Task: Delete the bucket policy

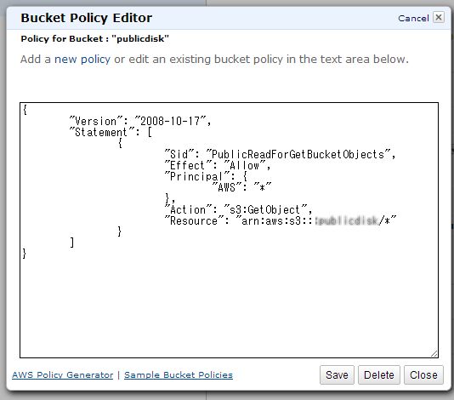Action: click(x=378, y=374)
